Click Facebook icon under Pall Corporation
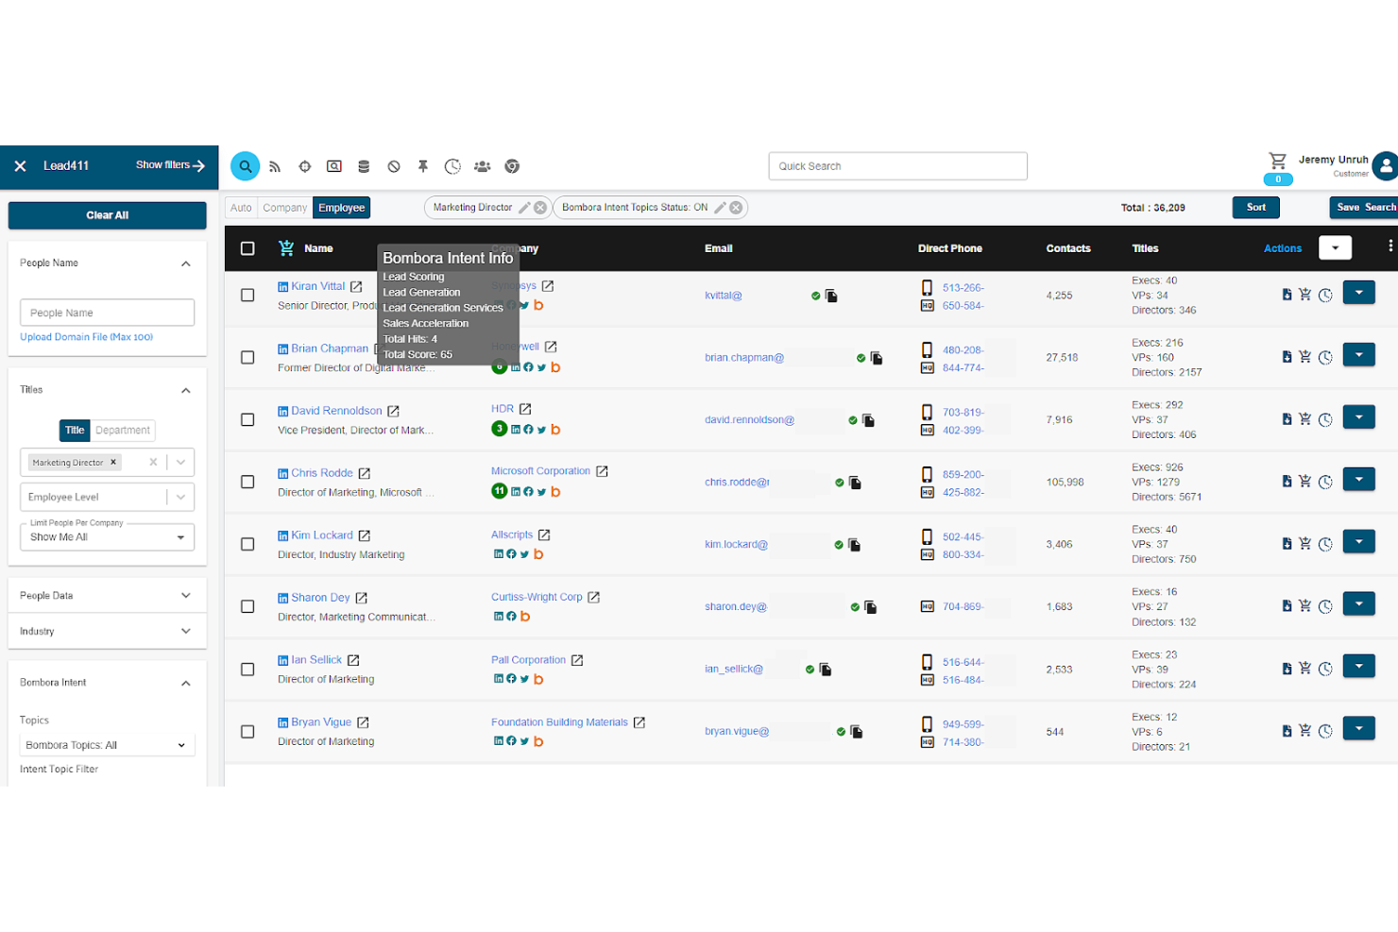 (x=511, y=679)
